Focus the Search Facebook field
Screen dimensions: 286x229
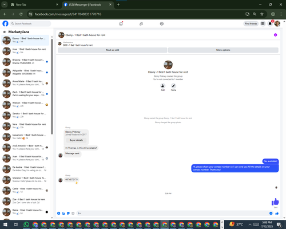(30, 23)
